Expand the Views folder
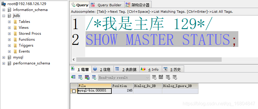 9,28
